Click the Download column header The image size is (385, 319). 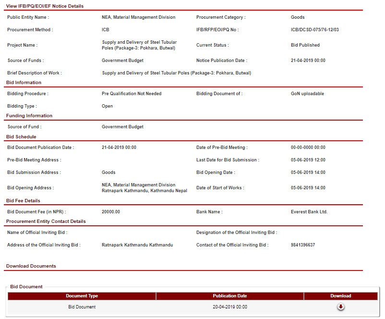click(340, 296)
